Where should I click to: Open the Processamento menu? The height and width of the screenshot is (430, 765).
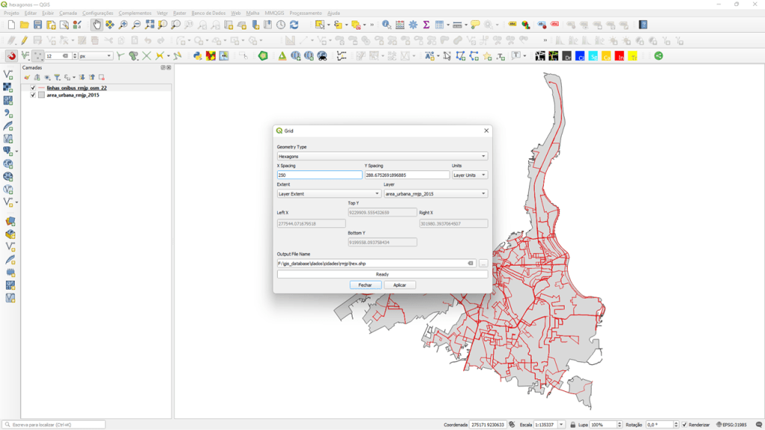306,13
